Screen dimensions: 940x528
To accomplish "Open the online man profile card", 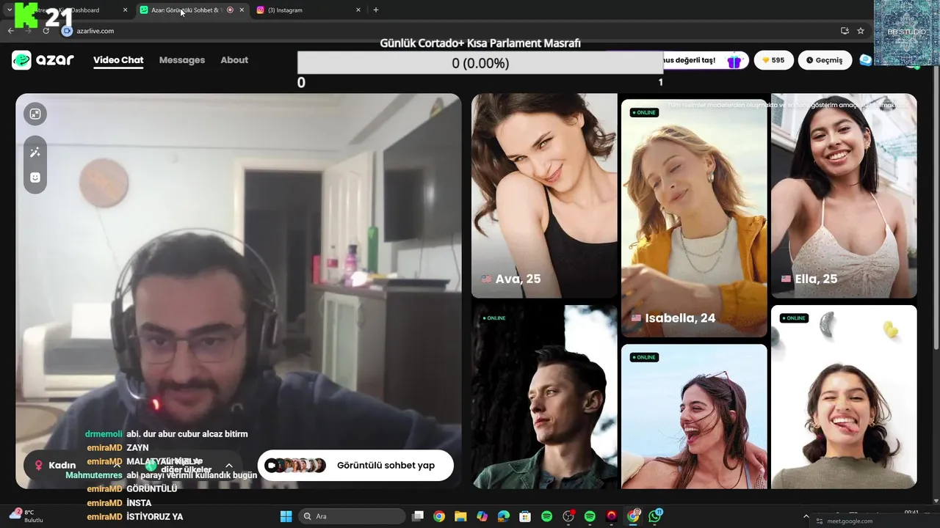I will coord(544,397).
